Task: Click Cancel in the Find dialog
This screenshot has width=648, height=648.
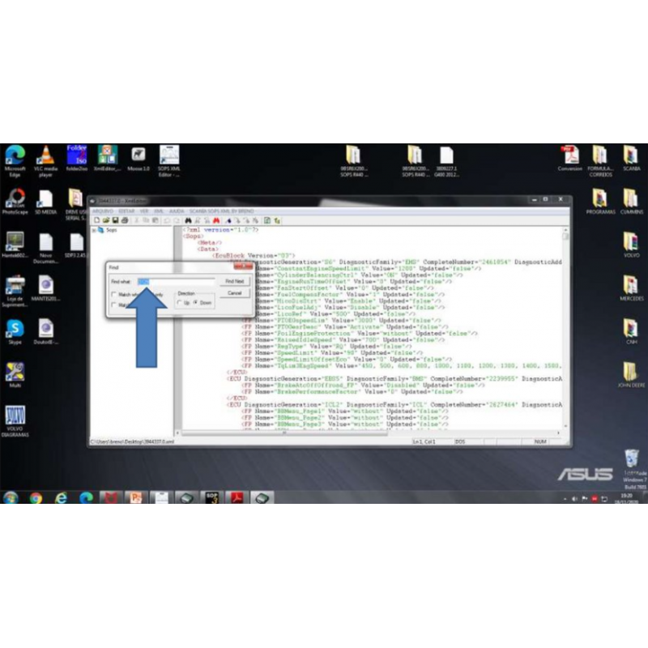Action: (234, 292)
